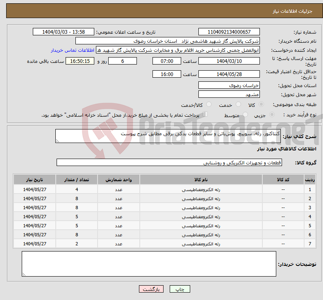Click the شرح کلی نیاز text area
Viewport: 323px width, 300px height.
pos(168,136)
